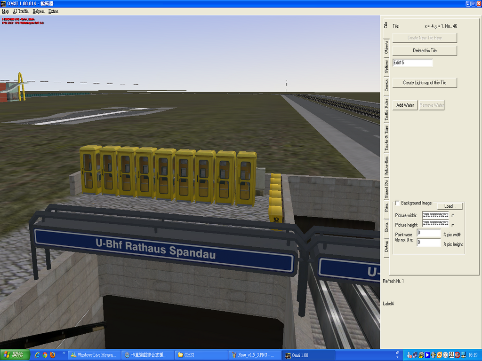
Task: Focus the Picture height field
Action: point(435,223)
